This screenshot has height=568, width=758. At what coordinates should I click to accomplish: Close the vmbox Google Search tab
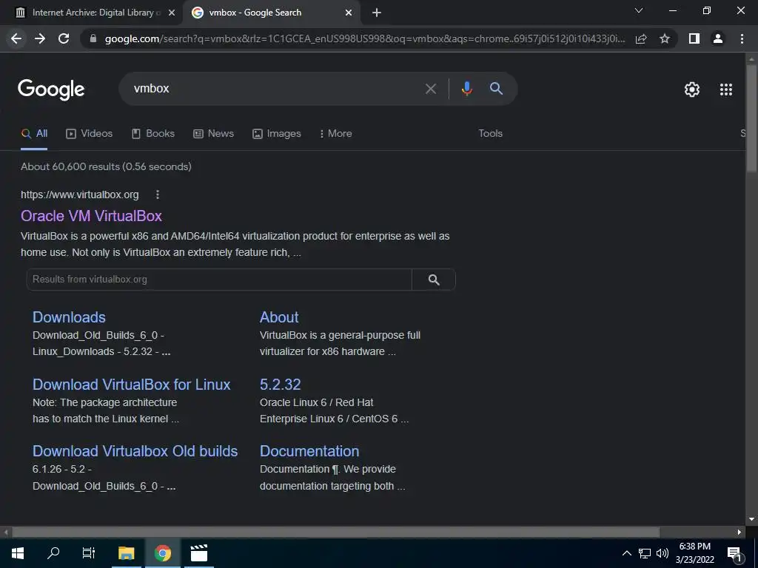click(349, 13)
